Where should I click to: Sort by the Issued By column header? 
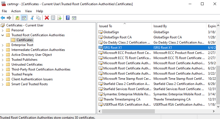click(179, 26)
